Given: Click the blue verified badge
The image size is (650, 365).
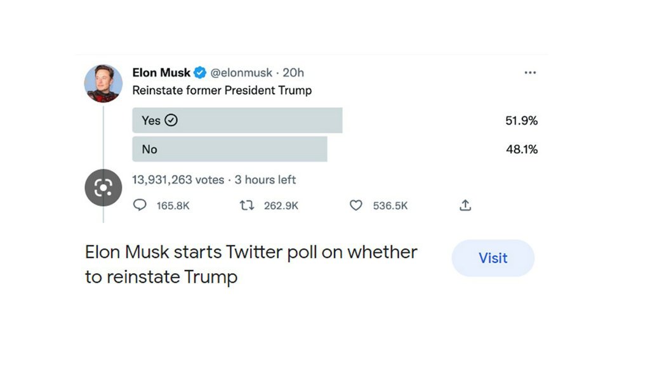Looking at the screenshot, I should coord(199,73).
